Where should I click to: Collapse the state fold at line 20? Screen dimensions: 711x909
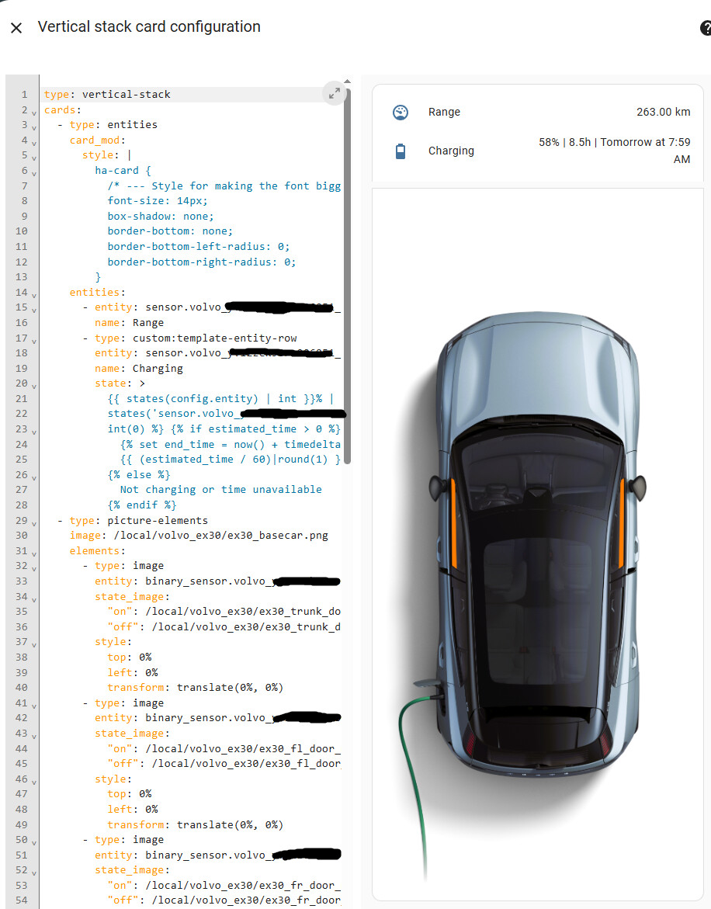pos(33,386)
